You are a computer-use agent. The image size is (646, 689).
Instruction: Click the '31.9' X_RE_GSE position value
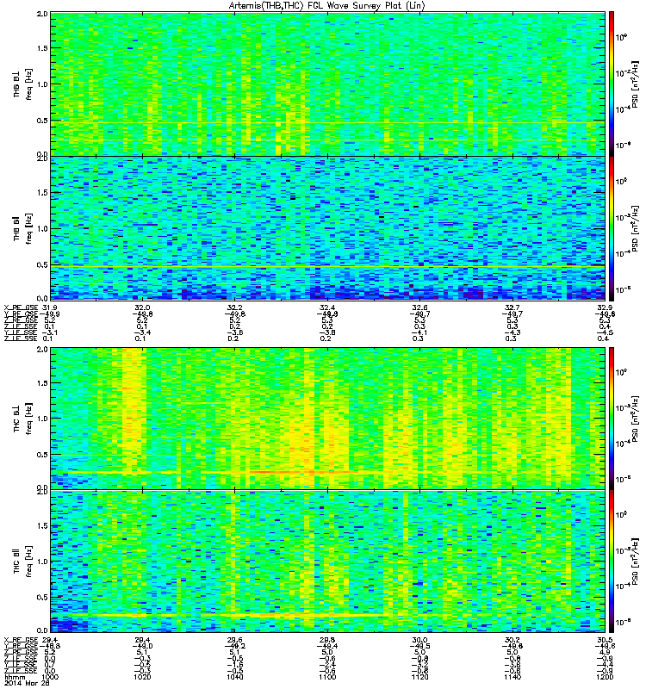[x=50, y=307]
